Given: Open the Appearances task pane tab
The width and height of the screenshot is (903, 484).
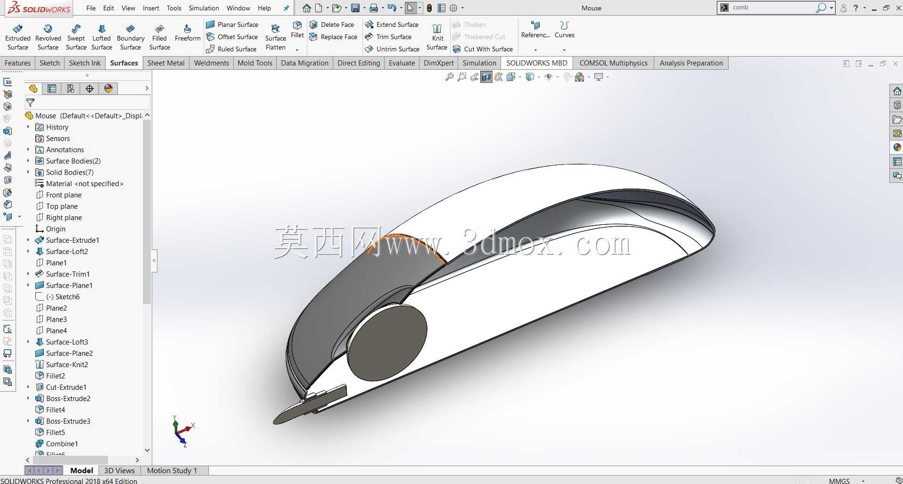Looking at the screenshot, I should (897, 148).
